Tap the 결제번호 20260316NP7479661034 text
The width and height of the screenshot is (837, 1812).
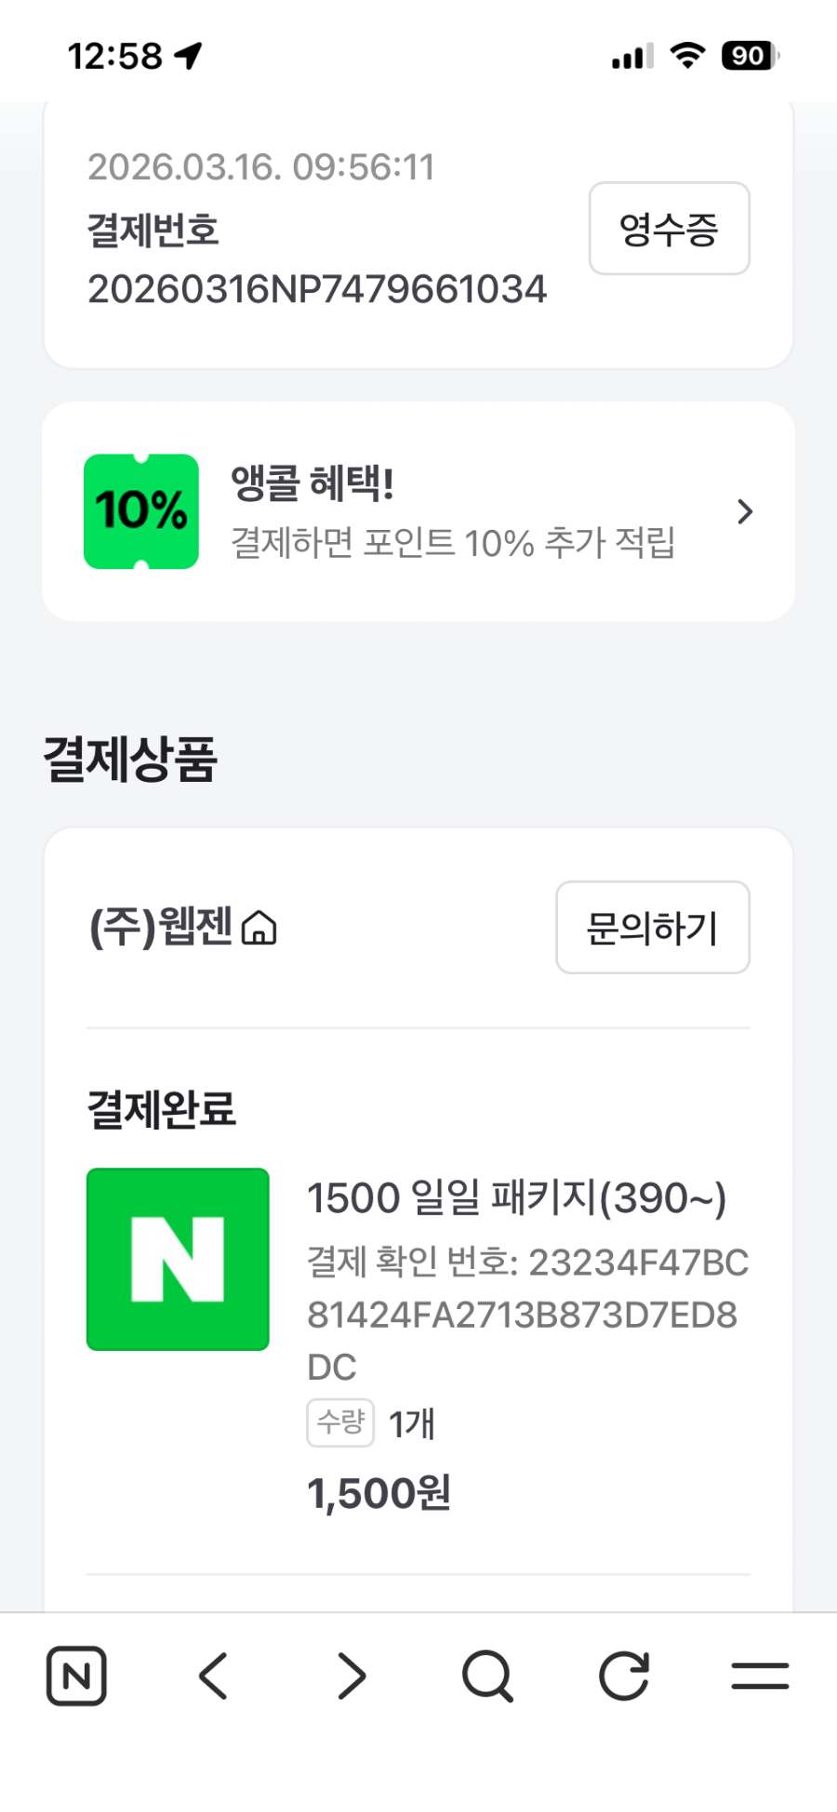pos(316,289)
